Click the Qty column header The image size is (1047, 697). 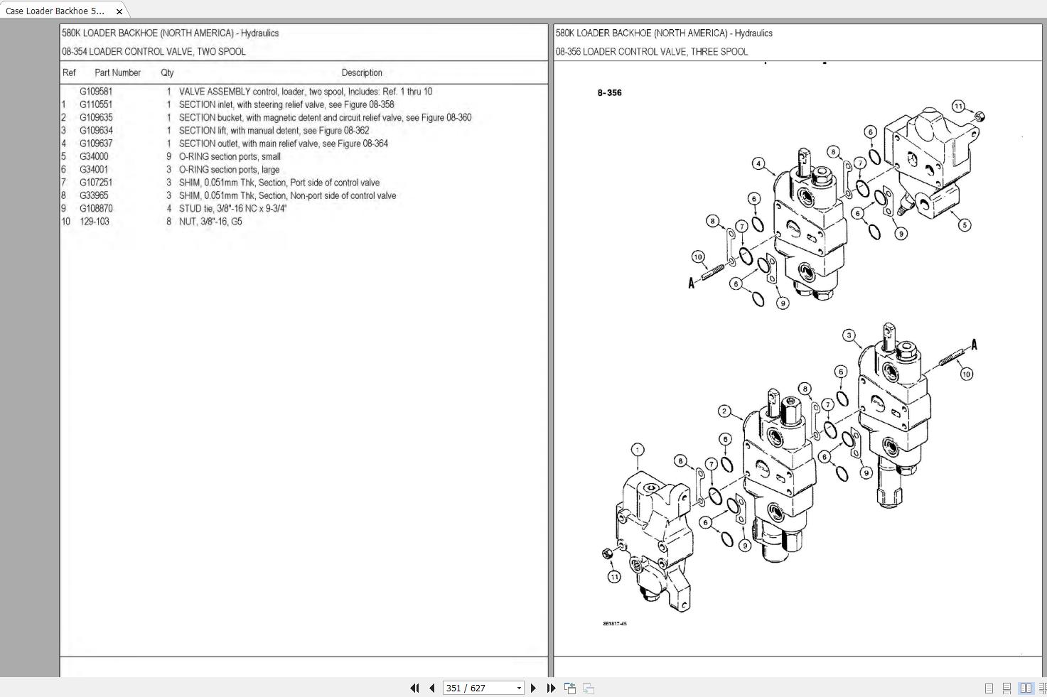pyautogui.click(x=167, y=72)
